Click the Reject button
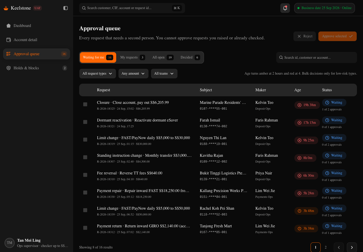 click(305, 36)
